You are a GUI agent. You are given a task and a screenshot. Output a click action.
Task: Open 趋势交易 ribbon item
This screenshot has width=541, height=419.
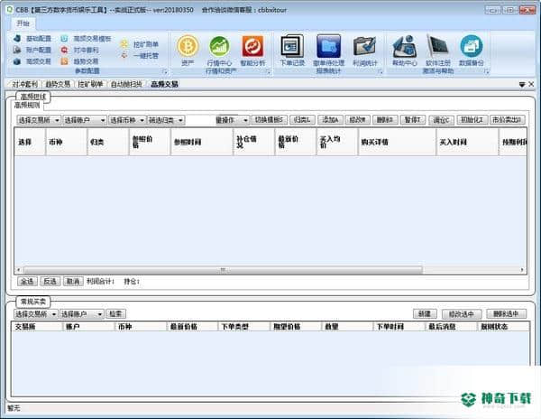click(79, 61)
